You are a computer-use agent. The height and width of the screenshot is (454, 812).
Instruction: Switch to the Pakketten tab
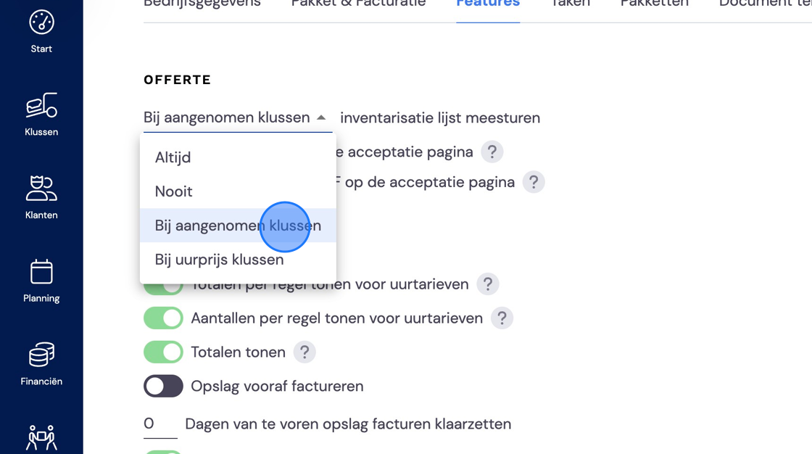point(655,4)
